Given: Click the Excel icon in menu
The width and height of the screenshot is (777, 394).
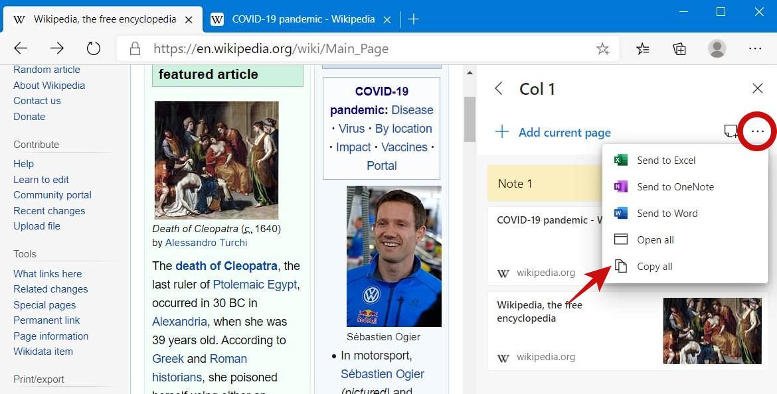Looking at the screenshot, I should [x=620, y=160].
